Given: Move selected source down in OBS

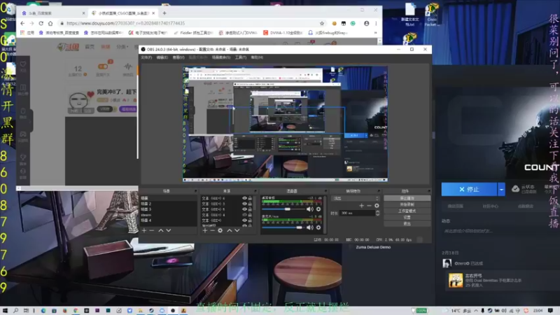Looking at the screenshot, I should [237, 231].
